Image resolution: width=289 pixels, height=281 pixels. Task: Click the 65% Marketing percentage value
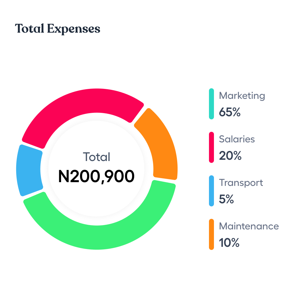coord(230,112)
